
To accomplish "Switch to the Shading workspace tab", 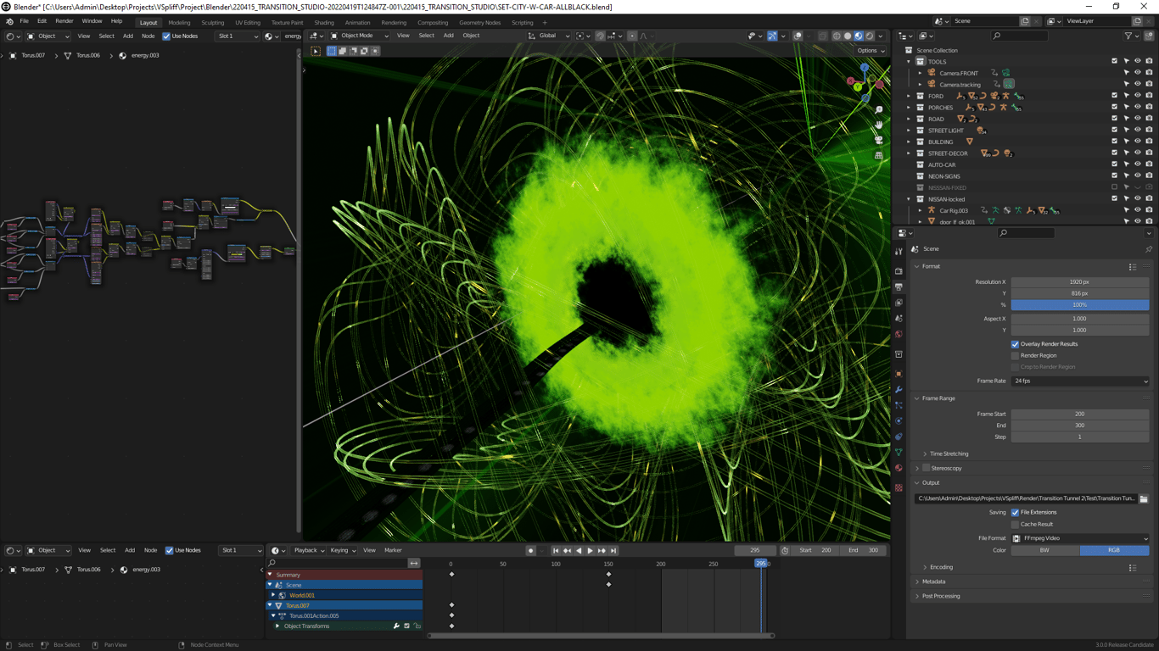I will point(324,23).
